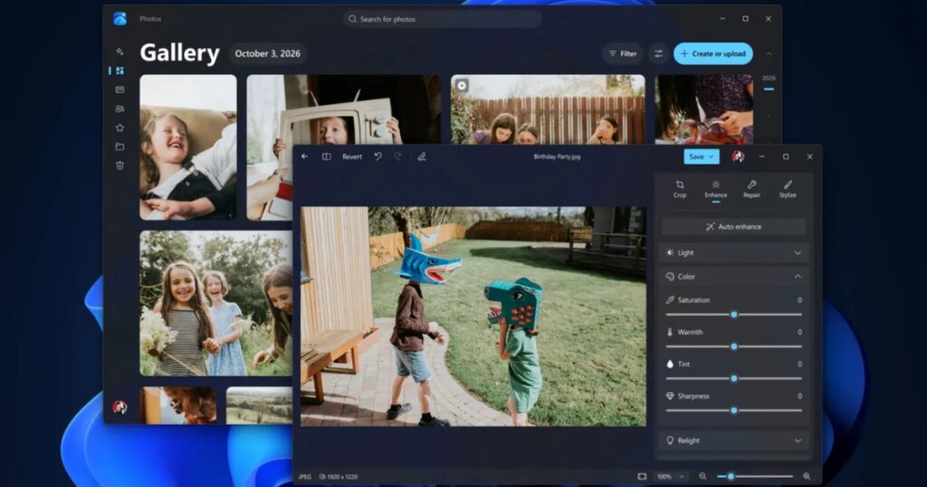Click the Saturation pencil icon

tap(670, 301)
